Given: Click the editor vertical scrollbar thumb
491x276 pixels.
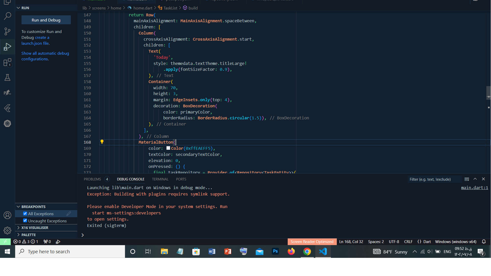Looking at the screenshot, I should (488, 93).
